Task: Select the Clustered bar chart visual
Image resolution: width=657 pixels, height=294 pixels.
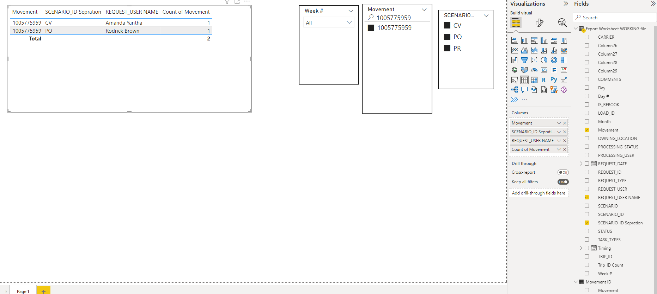Action: click(x=534, y=40)
